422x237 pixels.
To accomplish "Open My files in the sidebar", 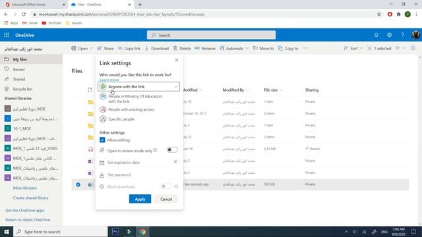I will pyautogui.click(x=31, y=59).
